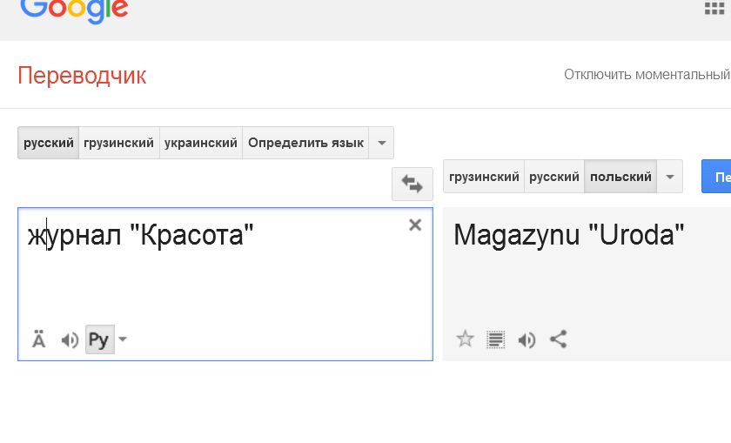Screen dimensions: 731x443
Task: Expand the source language list dropdown
Action: pyautogui.click(x=381, y=143)
